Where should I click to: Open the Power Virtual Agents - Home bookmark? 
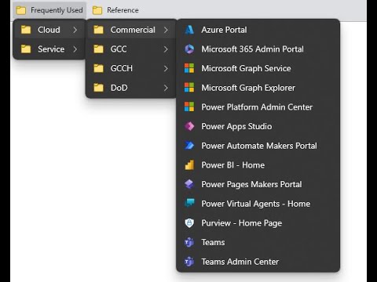point(258,204)
